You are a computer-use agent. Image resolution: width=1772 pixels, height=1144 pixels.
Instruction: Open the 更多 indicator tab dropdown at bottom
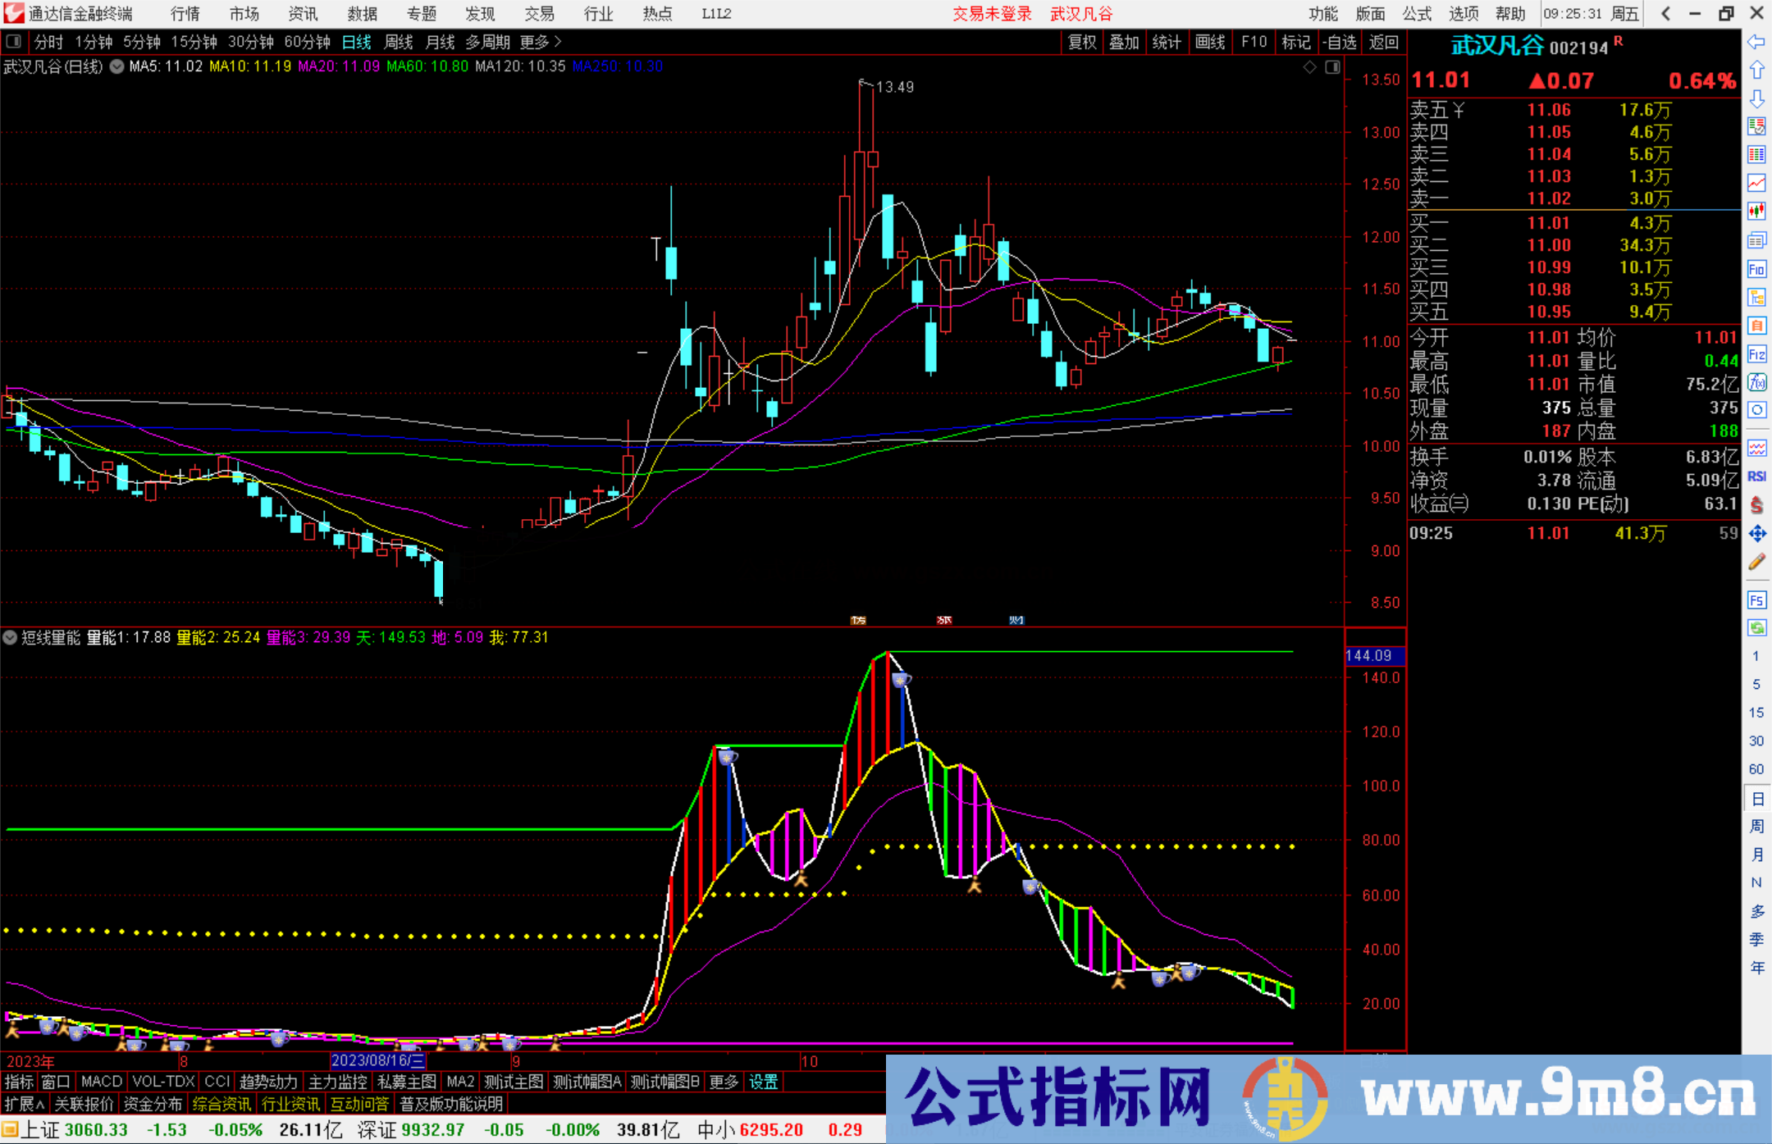pyautogui.click(x=722, y=1082)
